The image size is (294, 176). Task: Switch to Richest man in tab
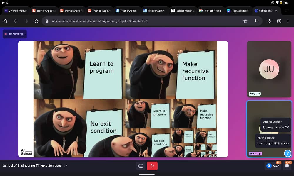coord(183,11)
